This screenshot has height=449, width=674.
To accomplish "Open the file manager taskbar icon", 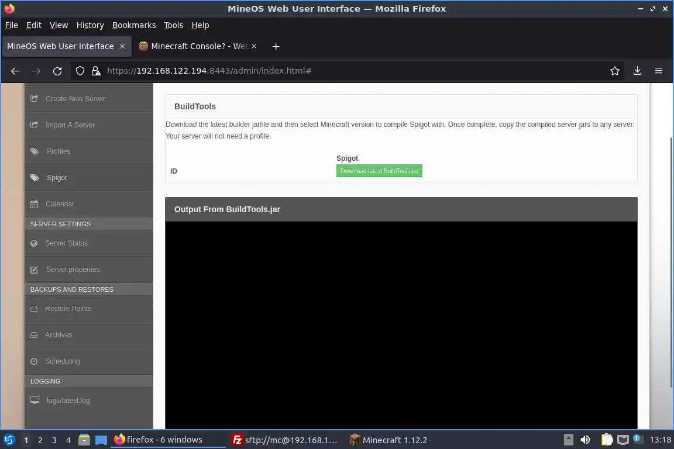I will pyautogui.click(x=84, y=440).
